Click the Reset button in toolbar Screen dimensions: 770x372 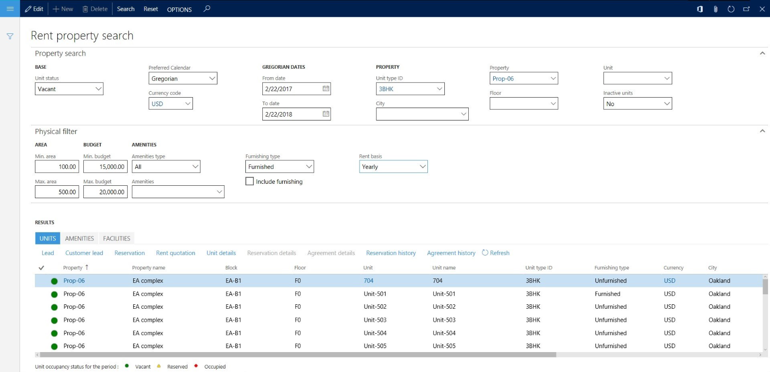[151, 9]
